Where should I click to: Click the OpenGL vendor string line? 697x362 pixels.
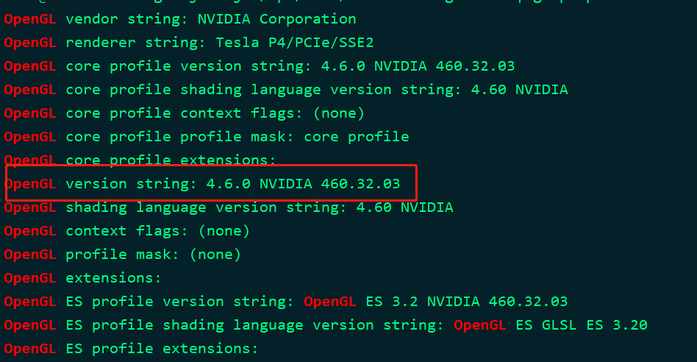(x=180, y=19)
